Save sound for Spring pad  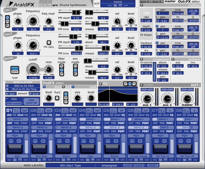coord(117,160)
